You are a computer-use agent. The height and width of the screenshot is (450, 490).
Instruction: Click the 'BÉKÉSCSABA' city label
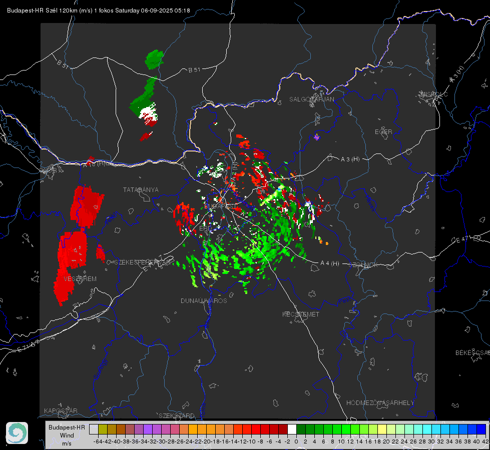[x=472, y=353]
